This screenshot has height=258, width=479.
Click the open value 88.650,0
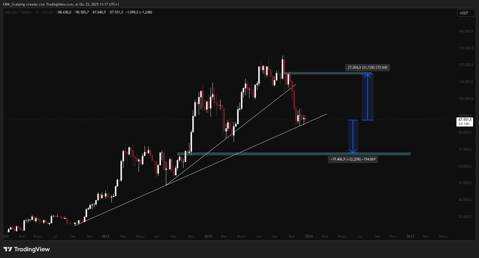coord(64,12)
